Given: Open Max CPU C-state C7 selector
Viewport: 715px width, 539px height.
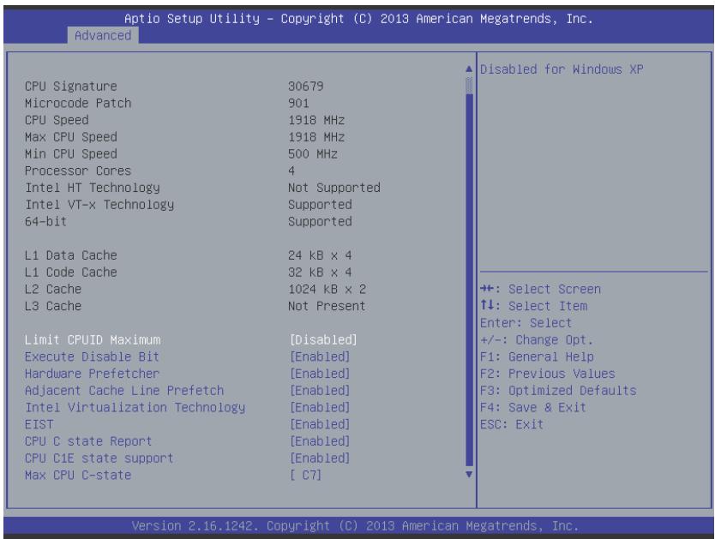Looking at the screenshot, I should [306, 476].
